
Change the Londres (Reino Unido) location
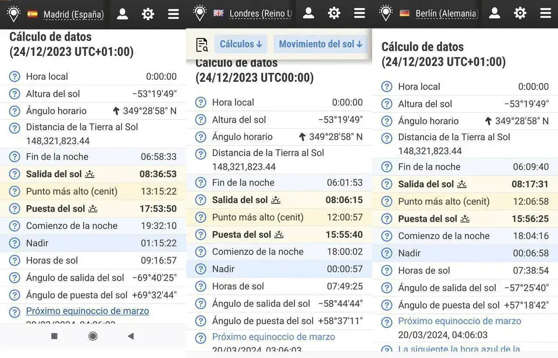(261, 14)
